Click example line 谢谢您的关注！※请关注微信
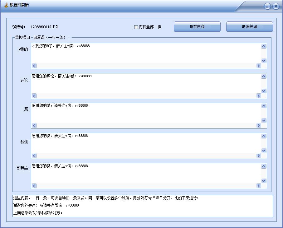 pyautogui.click(x=46, y=205)
